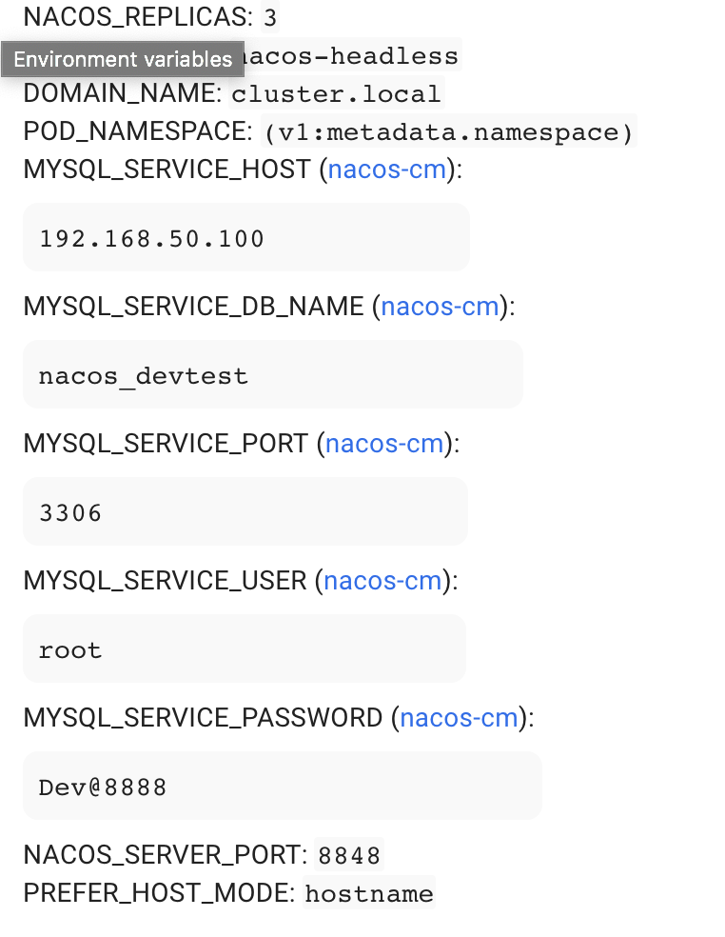
Task: Click the POD_NAMESPACE metadata reference
Action: pyautogui.click(x=447, y=131)
